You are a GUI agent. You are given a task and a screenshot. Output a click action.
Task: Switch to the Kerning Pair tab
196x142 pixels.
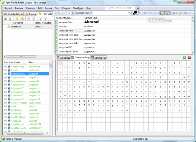(99, 58)
